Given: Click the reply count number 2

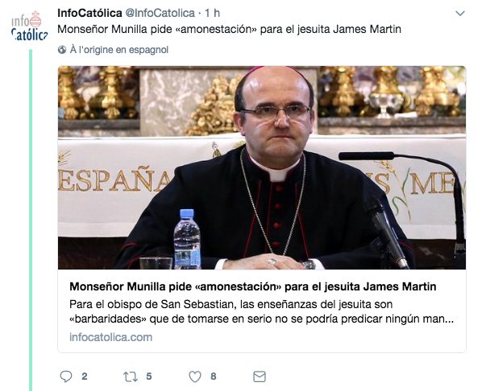Looking at the screenshot, I should click(x=85, y=377).
